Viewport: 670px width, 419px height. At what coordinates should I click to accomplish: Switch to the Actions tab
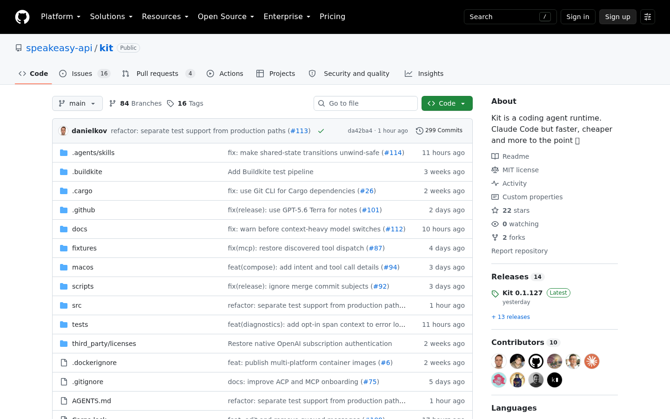pos(225,74)
